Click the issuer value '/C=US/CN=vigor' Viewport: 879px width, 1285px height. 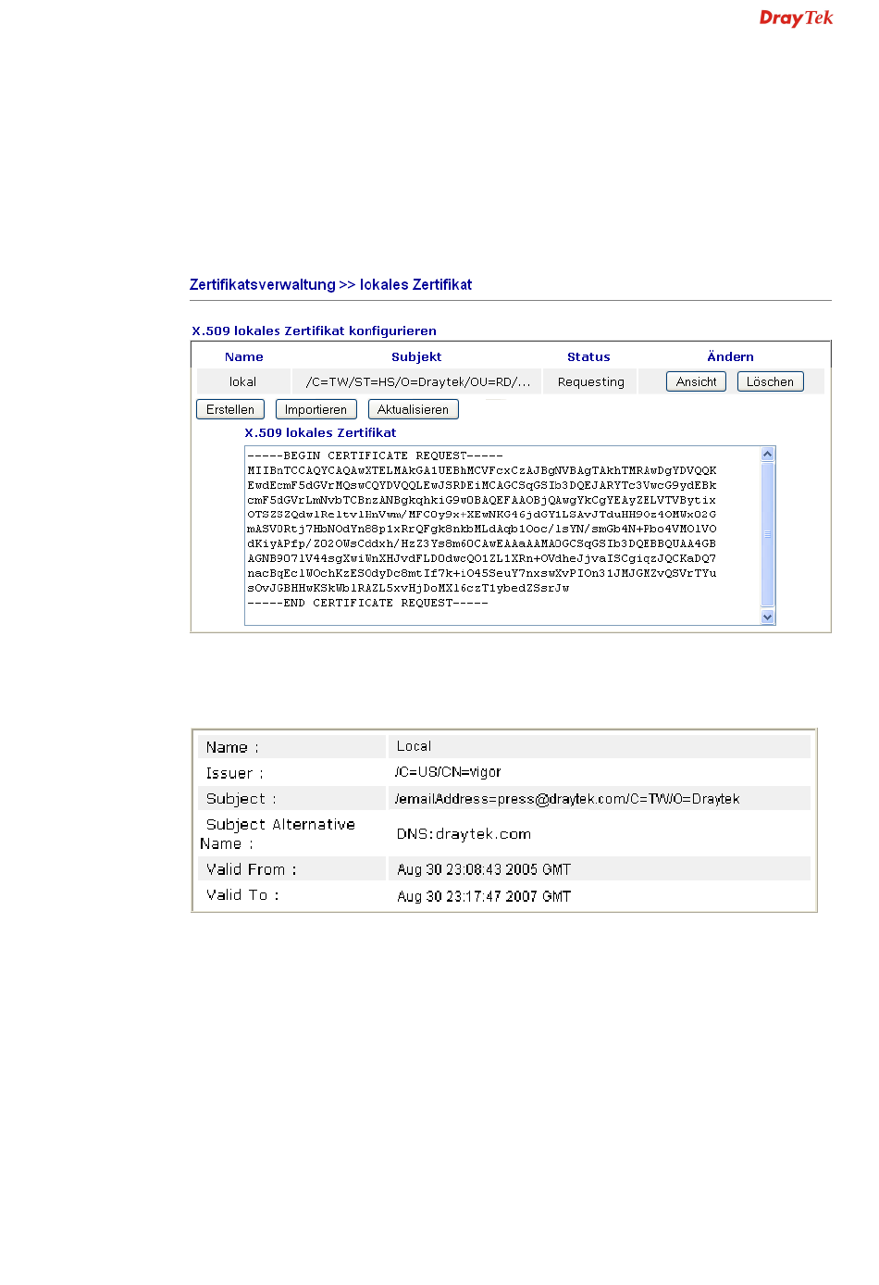(448, 772)
